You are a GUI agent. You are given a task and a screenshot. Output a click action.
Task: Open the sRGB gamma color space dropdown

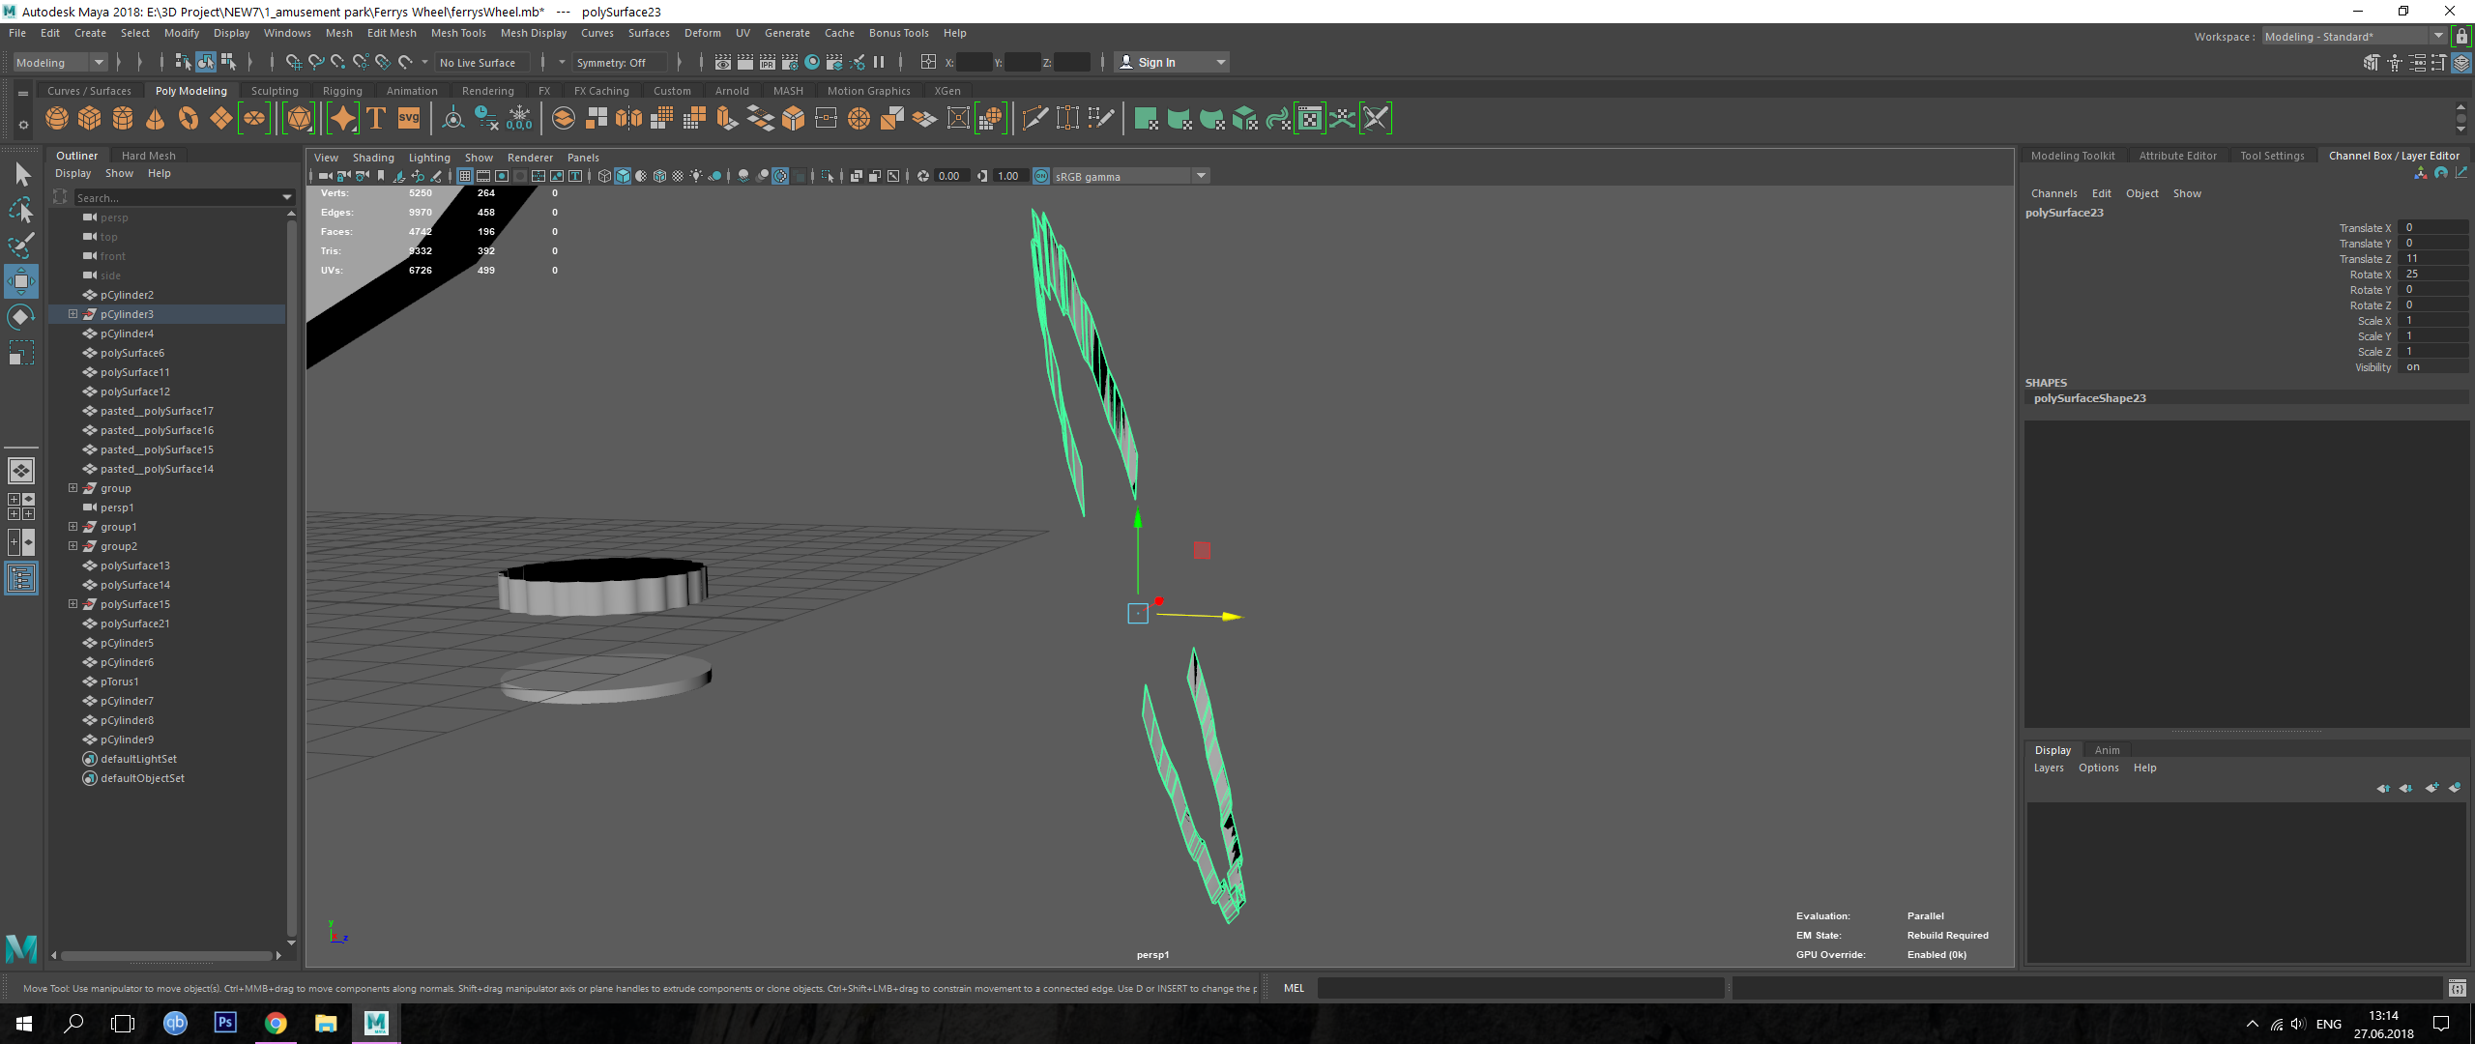pos(1201,176)
